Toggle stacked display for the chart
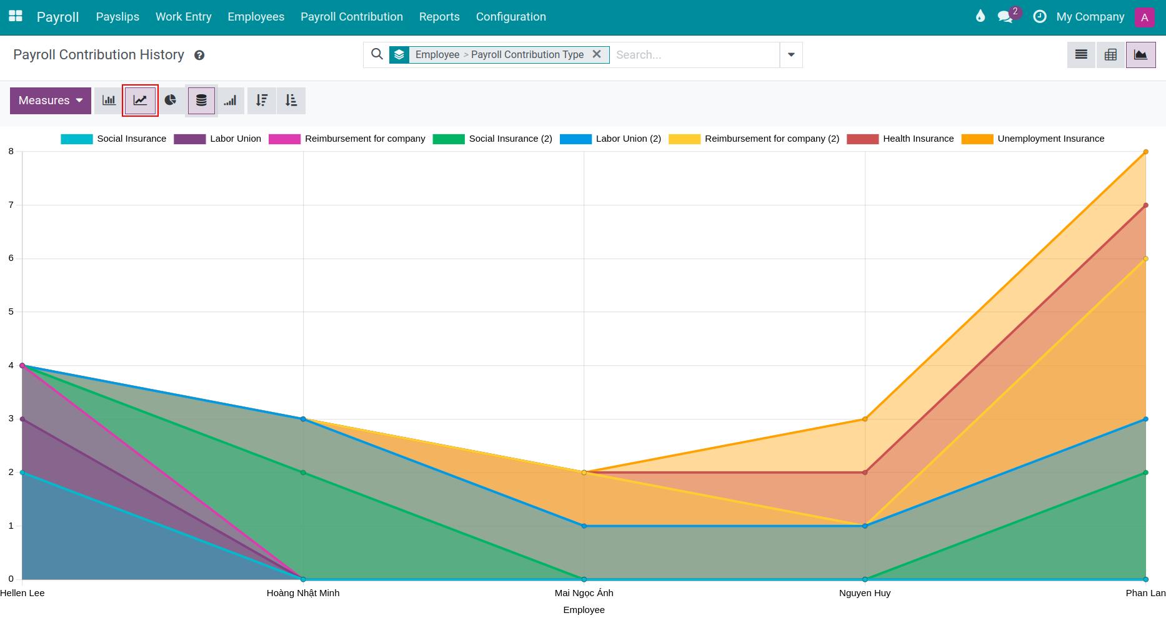Screen dimensions: 1166x618 (201, 100)
